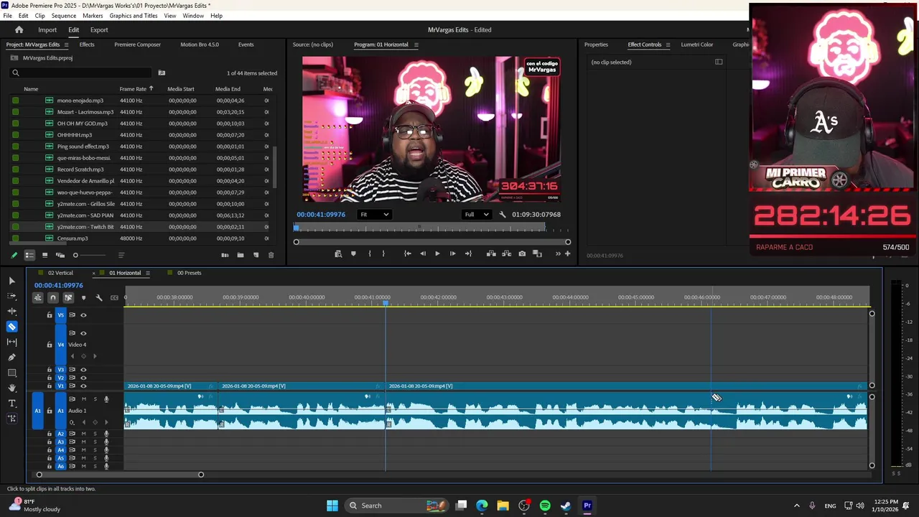Image resolution: width=919 pixels, height=517 pixels.
Task: Click the Lift button in Program Monitor
Action: click(491, 253)
